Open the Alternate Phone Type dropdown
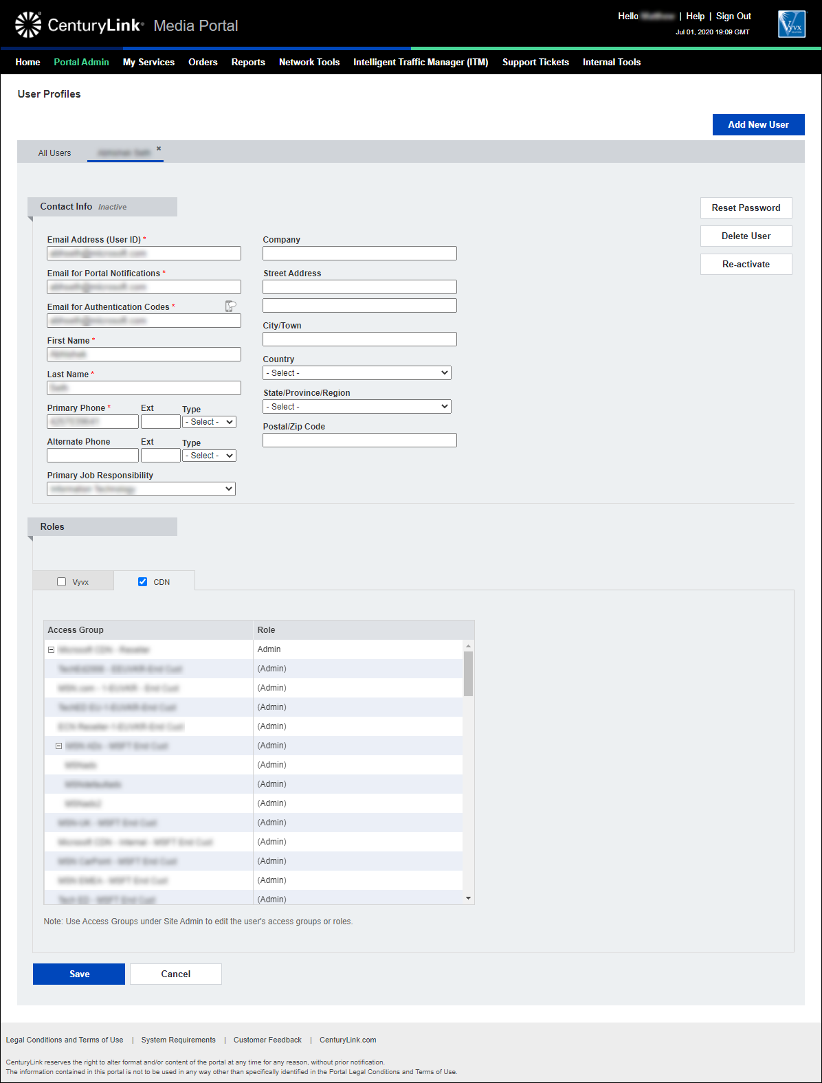 [209, 456]
